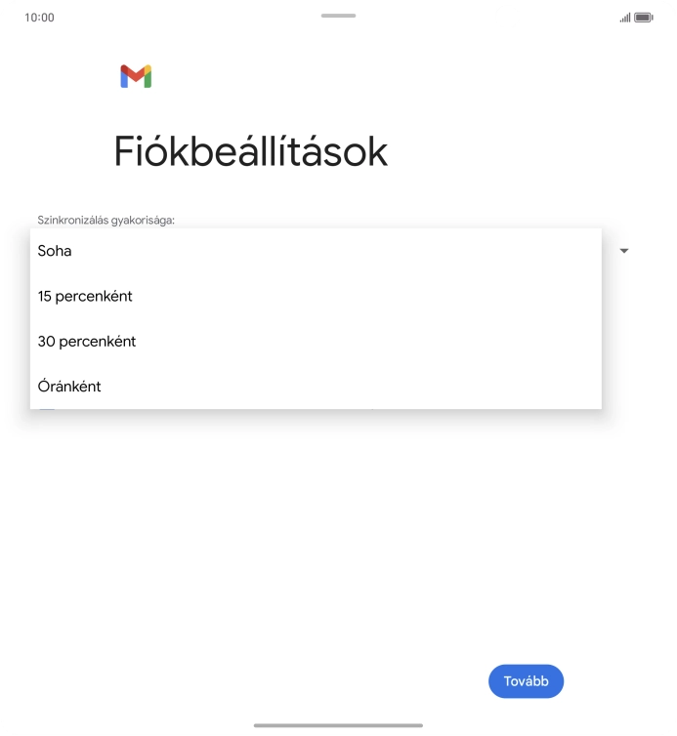Tap the bottom navigation gesture bar
This screenshot has width=677, height=736.
[x=338, y=725]
